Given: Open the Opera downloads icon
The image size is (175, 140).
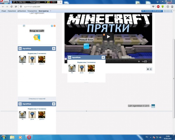Looking at the screenshot, I should point(168,7).
